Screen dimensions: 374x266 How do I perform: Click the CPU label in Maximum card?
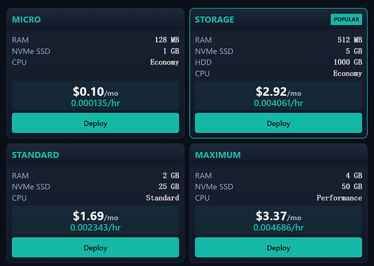[202, 198]
